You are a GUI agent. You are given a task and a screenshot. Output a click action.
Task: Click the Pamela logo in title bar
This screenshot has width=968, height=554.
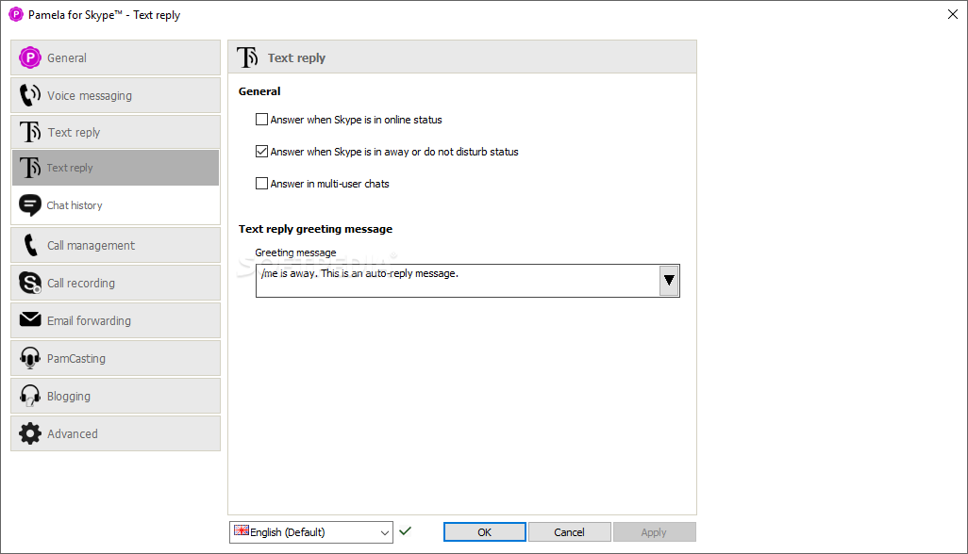coord(15,14)
